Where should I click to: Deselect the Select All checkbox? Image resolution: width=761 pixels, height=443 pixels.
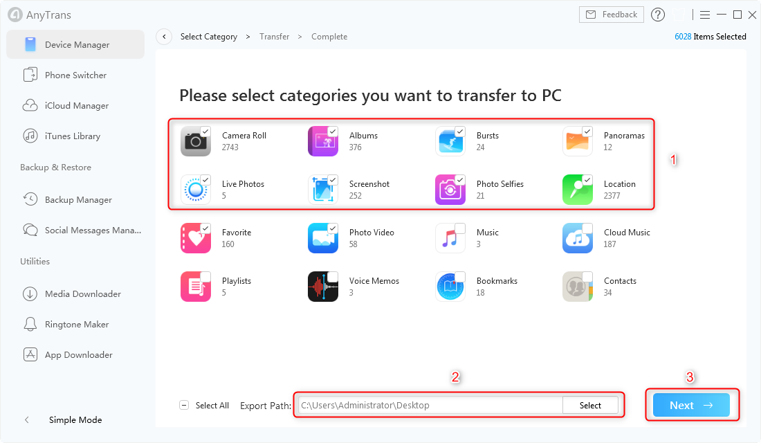tap(184, 405)
